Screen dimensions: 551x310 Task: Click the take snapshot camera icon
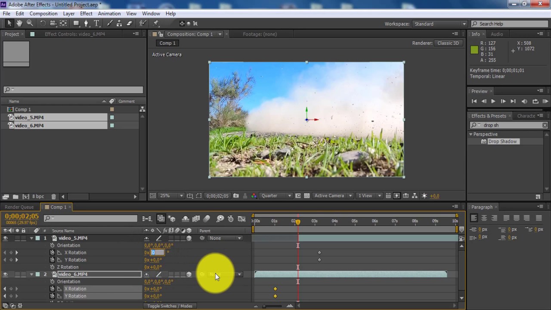click(x=236, y=195)
